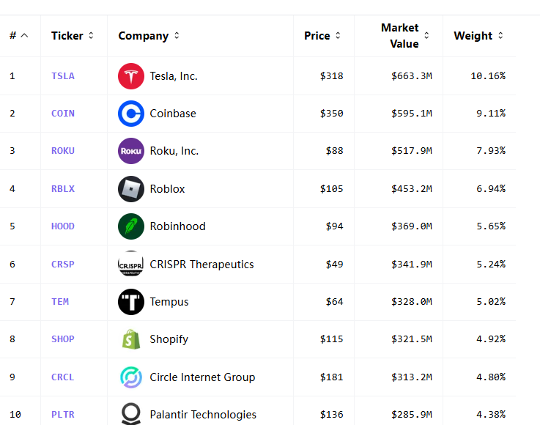Click the Shopify bag logo icon
This screenshot has height=425, width=540.
pyautogui.click(x=131, y=339)
